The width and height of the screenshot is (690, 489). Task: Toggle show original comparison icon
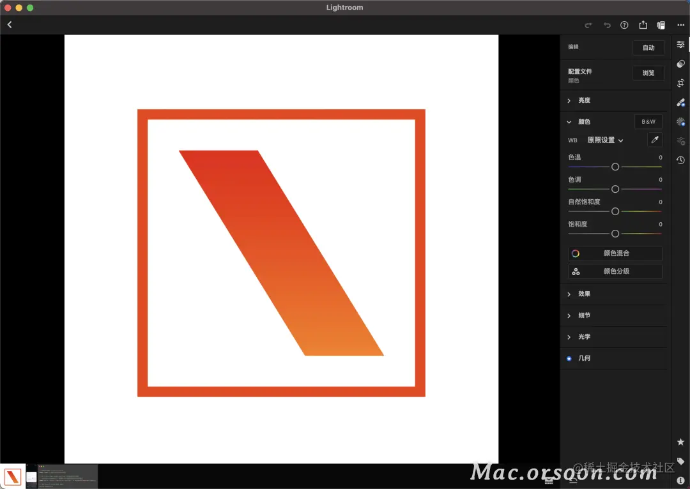[661, 25]
